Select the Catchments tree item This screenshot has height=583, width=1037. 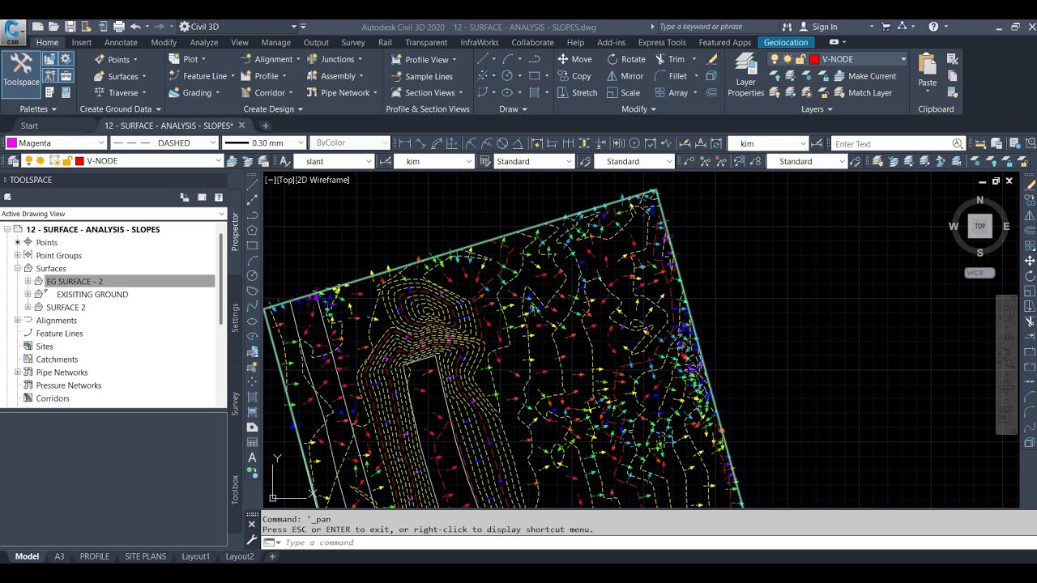(x=57, y=359)
